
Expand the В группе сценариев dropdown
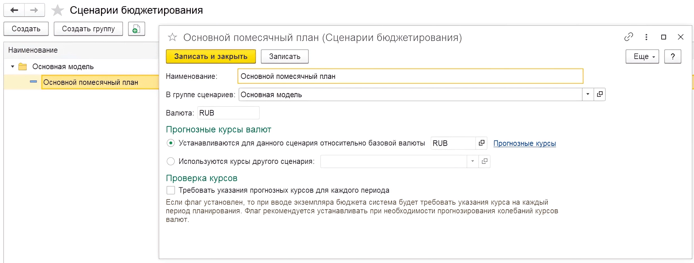coord(588,94)
